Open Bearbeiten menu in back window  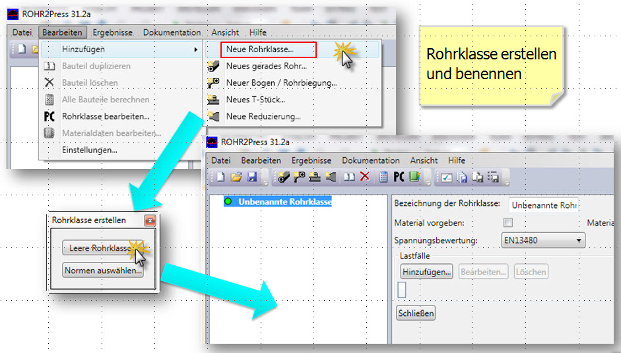62,32
